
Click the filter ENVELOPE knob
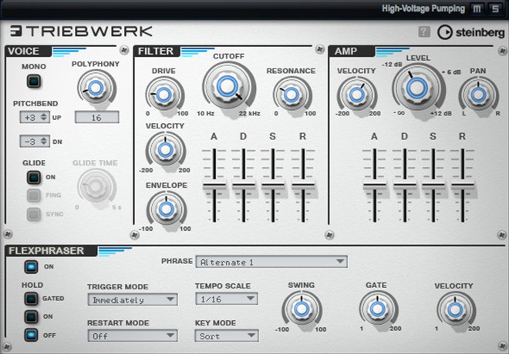(x=167, y=209)
